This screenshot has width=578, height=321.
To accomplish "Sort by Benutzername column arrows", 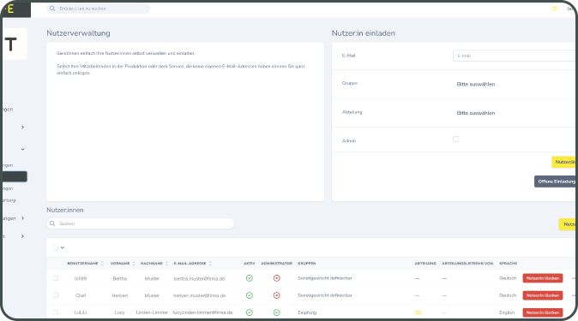I will [102, 264].
